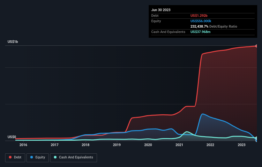The width and height of the screenshot is (262, 167).
Task: Click the 2017 x-axis label
Action: point(55,145)
